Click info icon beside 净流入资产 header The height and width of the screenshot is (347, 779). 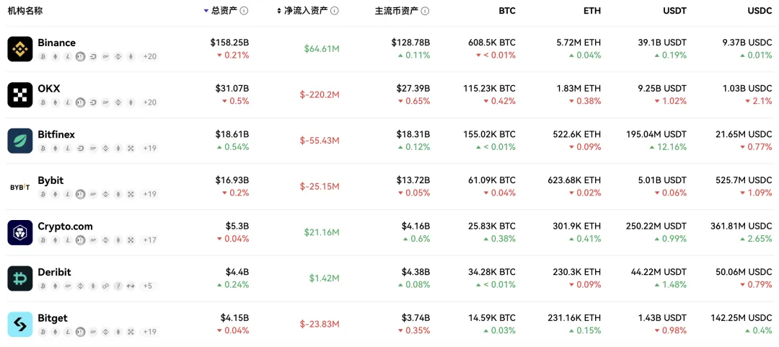[x=335, y=11]
